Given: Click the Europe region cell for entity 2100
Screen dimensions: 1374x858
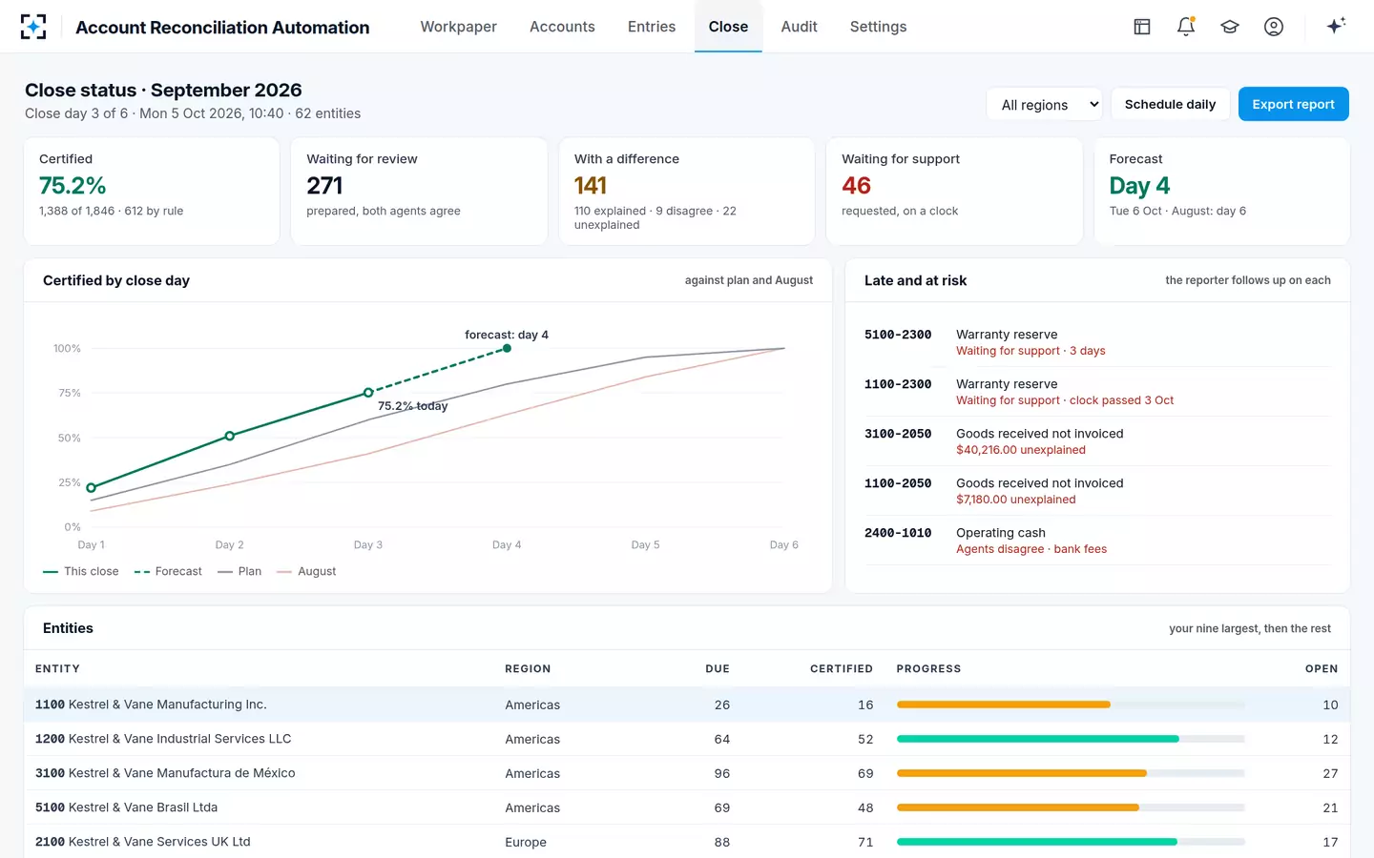Looking at the screenshot, I should 526,843.
